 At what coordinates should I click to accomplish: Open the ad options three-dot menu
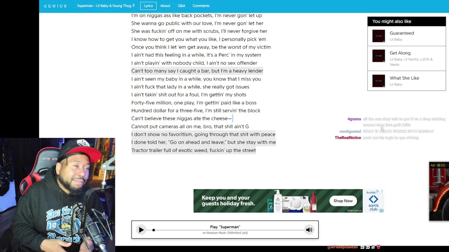382,191
